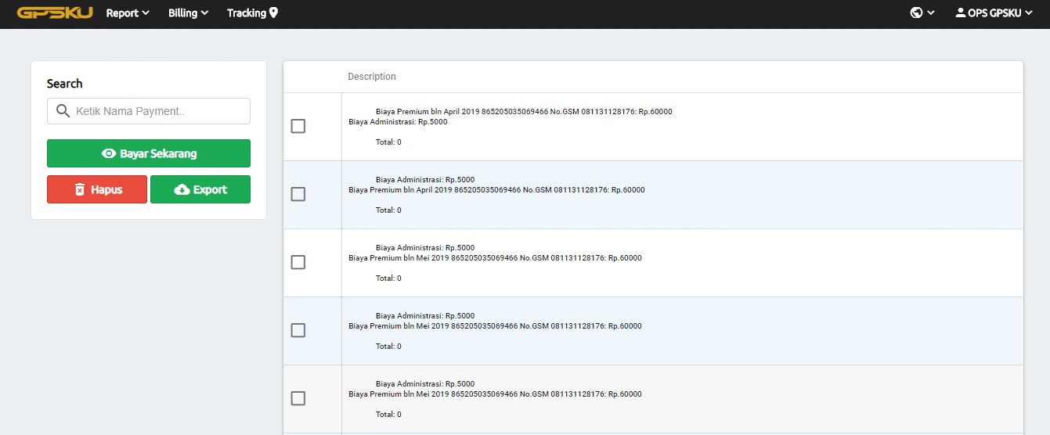This screenshot has height=435, width=1050.
Task: Click the globe language icon
Action: coord(916,13)
